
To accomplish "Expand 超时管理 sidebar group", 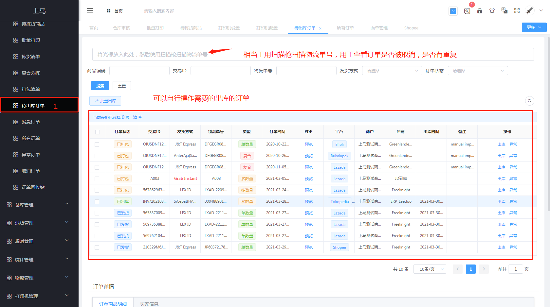I will pyautogui.click(x=39, y=241).
